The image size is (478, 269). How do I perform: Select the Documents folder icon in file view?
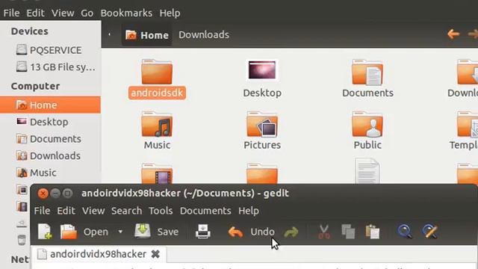[367, 72]
